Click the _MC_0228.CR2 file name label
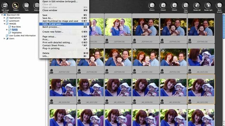 tap(119, 102)
